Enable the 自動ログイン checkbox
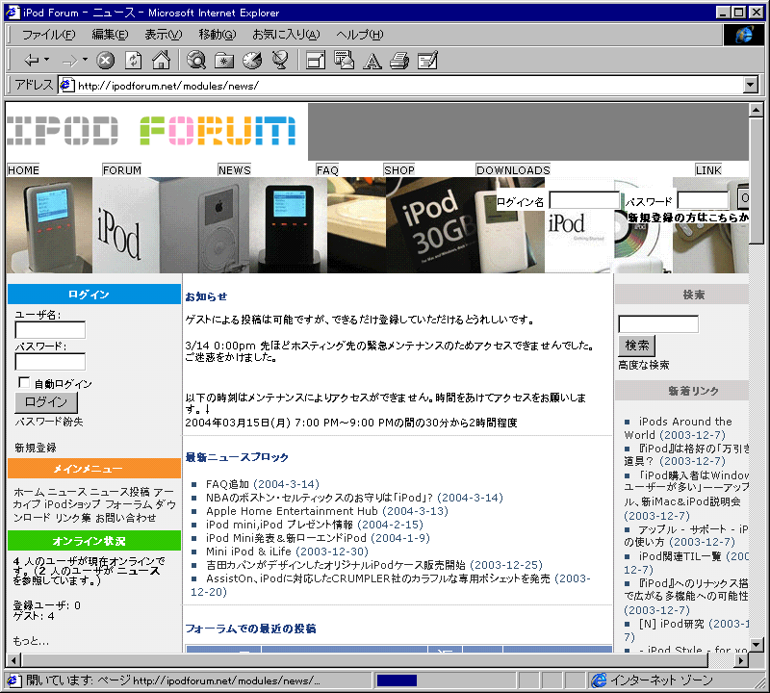 pos(23,382)
